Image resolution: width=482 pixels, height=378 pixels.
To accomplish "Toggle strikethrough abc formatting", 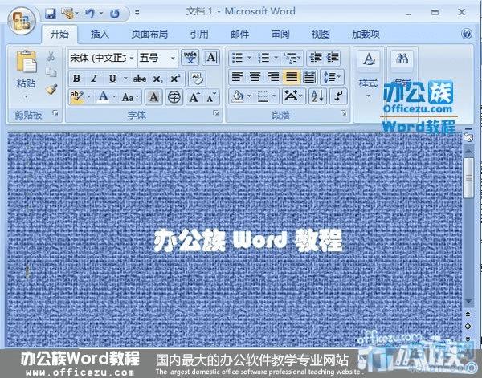I will click(x=140, y=79).
